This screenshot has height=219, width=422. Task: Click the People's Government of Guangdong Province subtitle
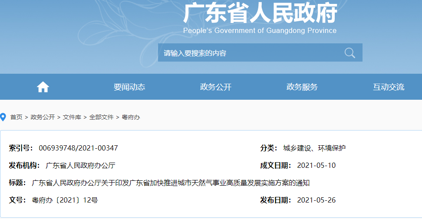click(x=260, y=31)
